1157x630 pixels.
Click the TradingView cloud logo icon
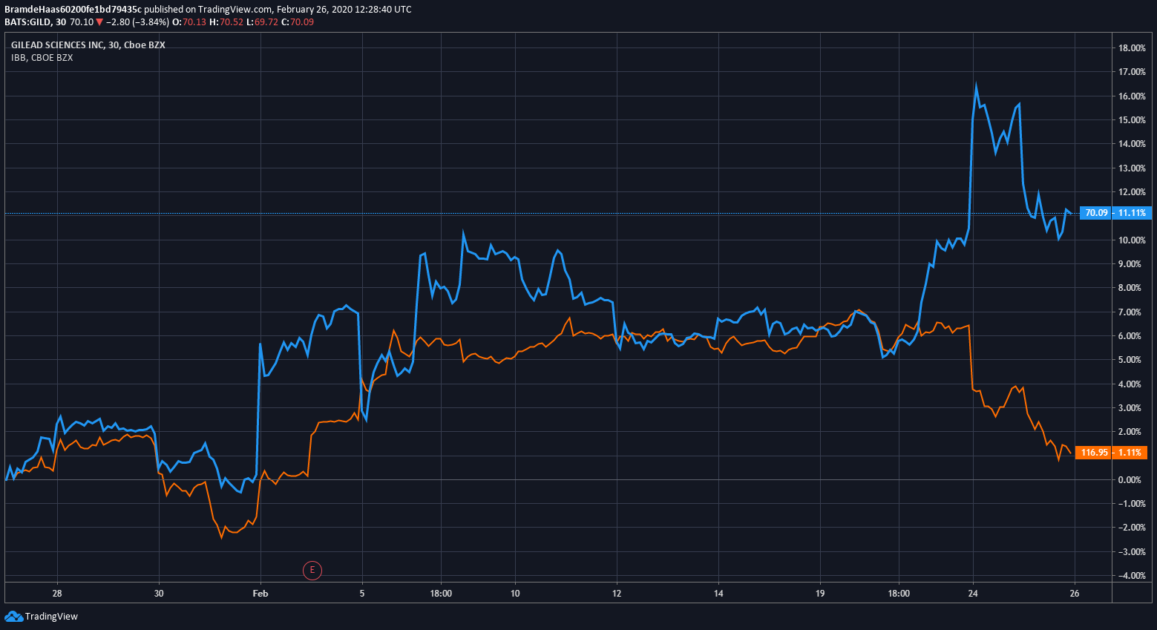coord(13,616)
